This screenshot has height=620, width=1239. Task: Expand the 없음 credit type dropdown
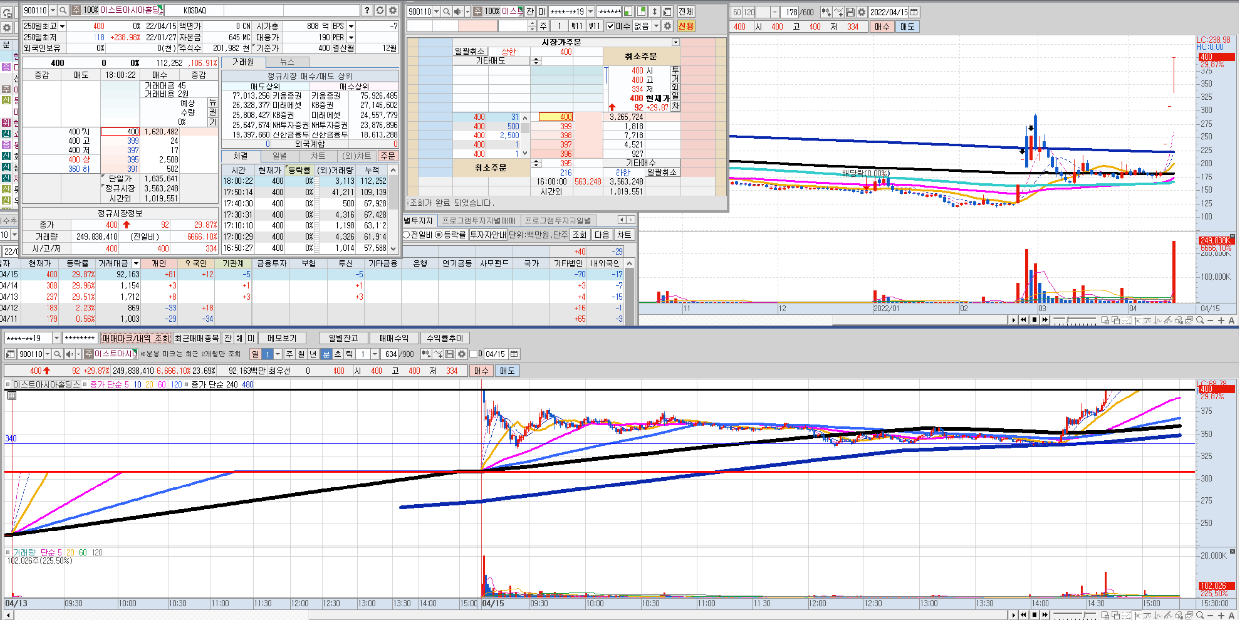point(656,26)
